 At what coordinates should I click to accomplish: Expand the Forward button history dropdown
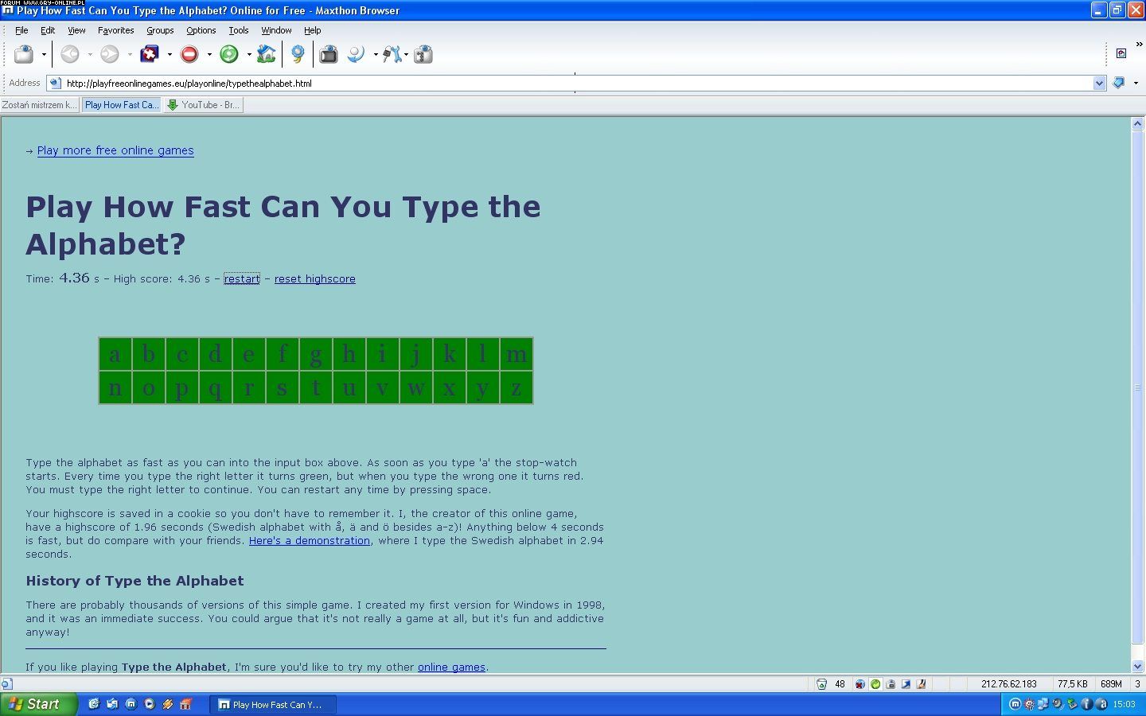point(130,55)
